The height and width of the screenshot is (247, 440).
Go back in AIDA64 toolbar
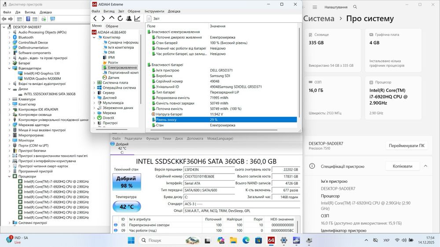click(95, 18)
